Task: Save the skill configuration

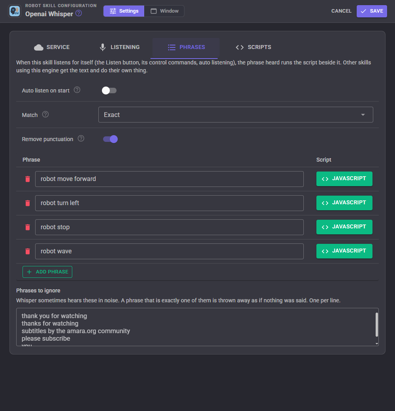Action: point(372,11)
